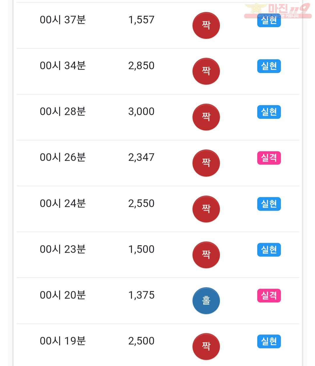Open the 마진 community logo at top right
This screenshot has height=366, width=315.
pos(278,11)
